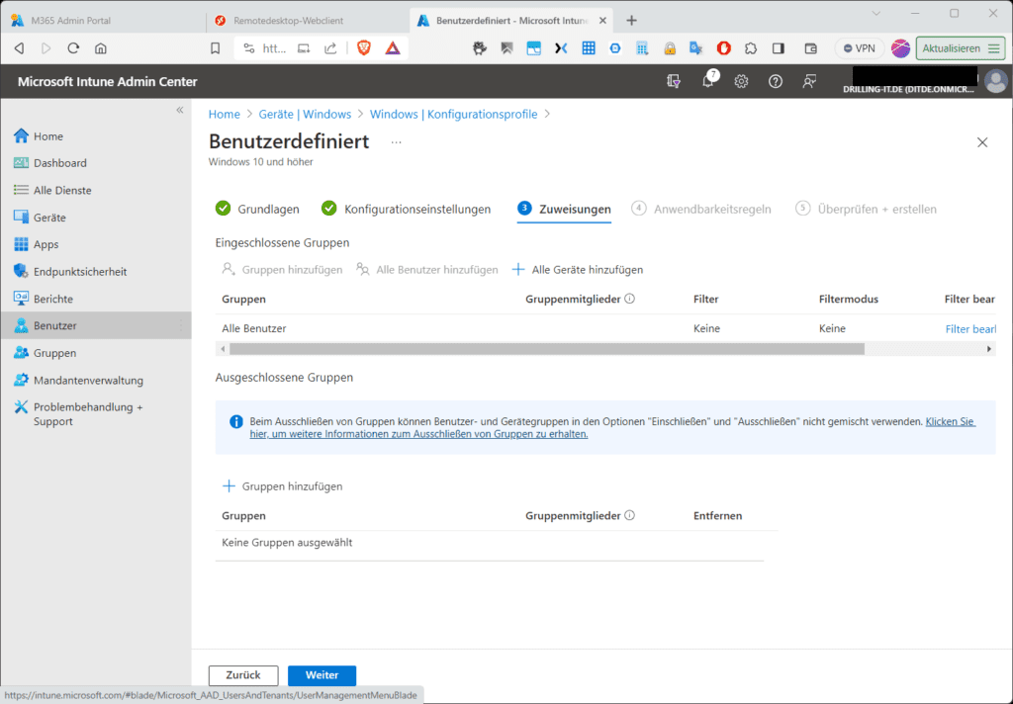Go to the browser home page

point(100,48)
